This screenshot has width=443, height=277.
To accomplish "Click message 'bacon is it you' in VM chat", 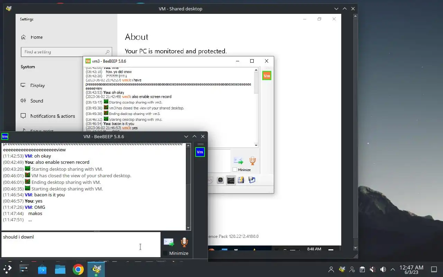I will point(49,195).
